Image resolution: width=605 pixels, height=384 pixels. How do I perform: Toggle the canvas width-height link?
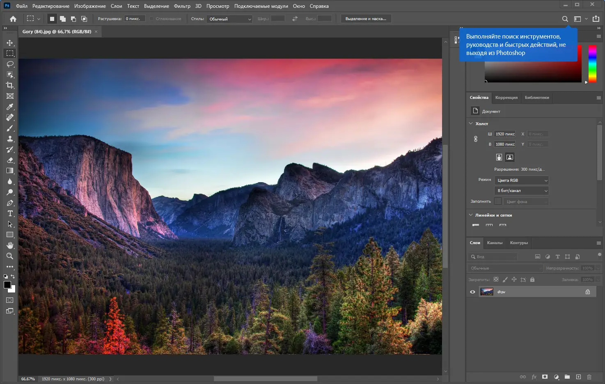click(476, 139)
